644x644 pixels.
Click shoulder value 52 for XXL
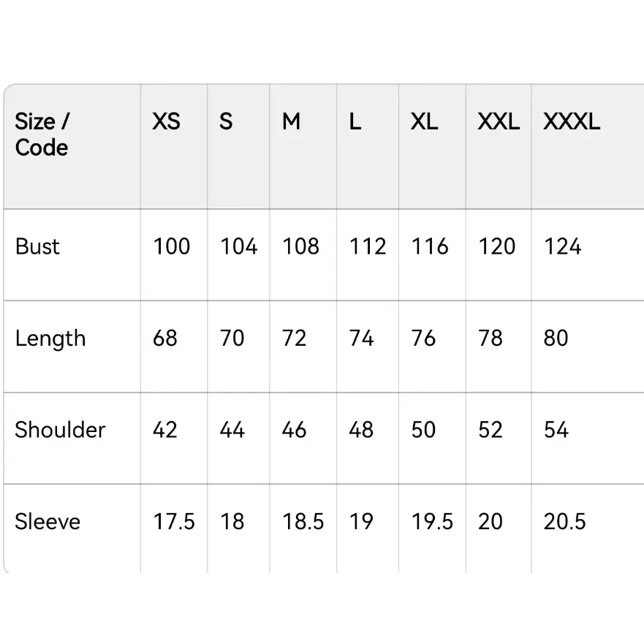490,430
